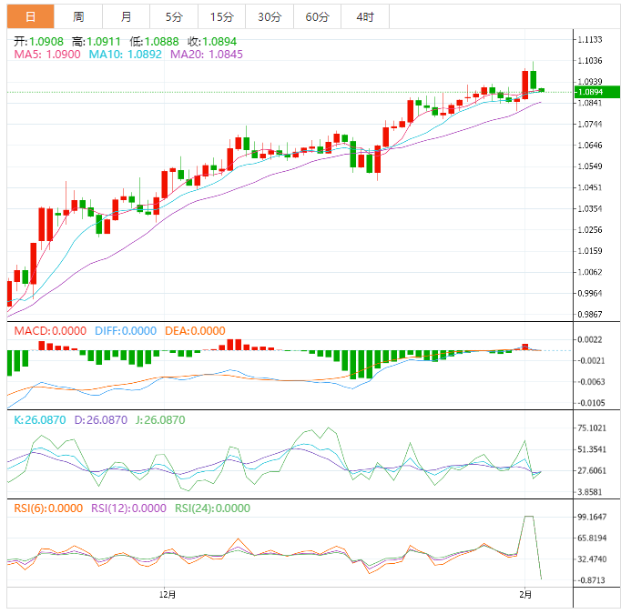Click the MACD indicator label
The height and width of the screenshot is (614, 631).
(50, 331)
